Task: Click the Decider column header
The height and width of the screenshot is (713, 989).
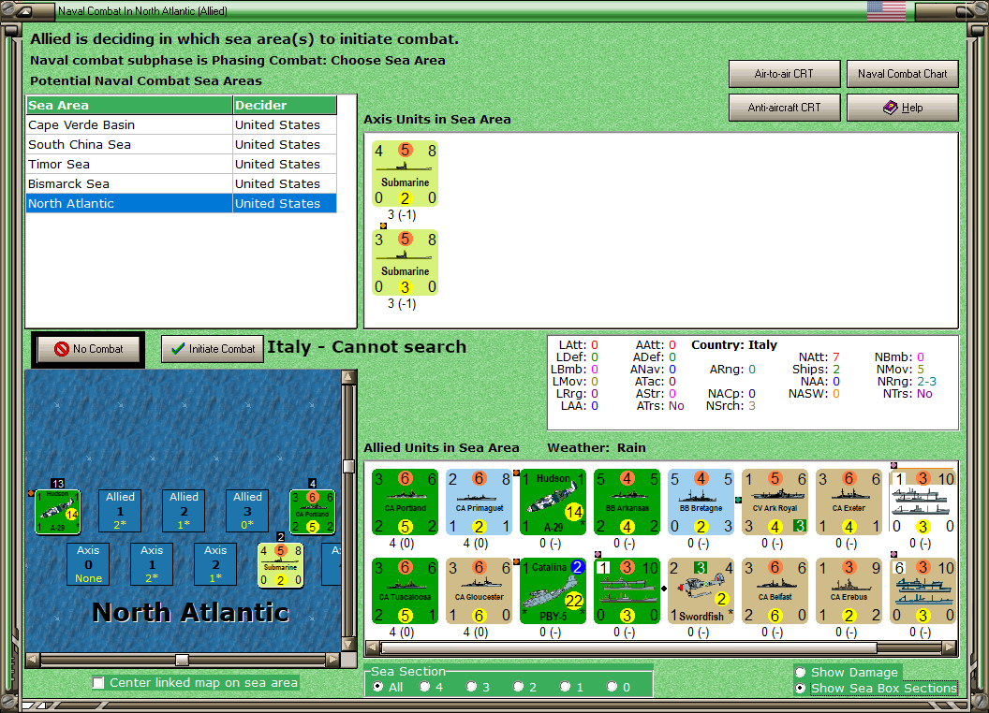Action: point(285,106)
